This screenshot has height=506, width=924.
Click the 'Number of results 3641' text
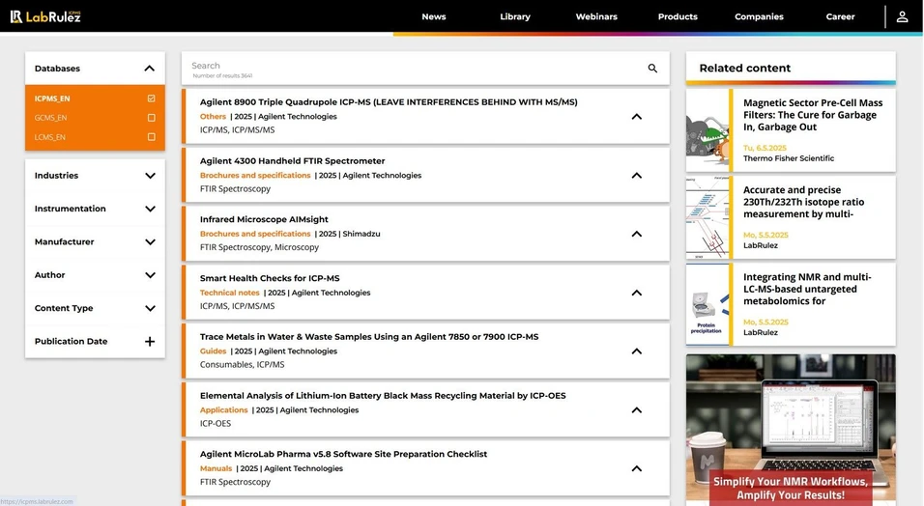click(222, 76)
